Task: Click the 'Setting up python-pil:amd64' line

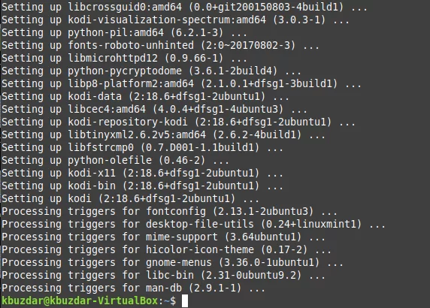Action: (x=124, y=32)
